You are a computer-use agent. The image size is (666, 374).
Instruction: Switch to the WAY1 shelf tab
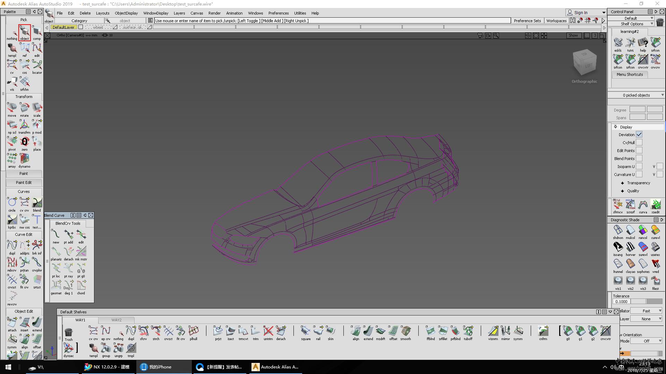(x=80, y=320)
